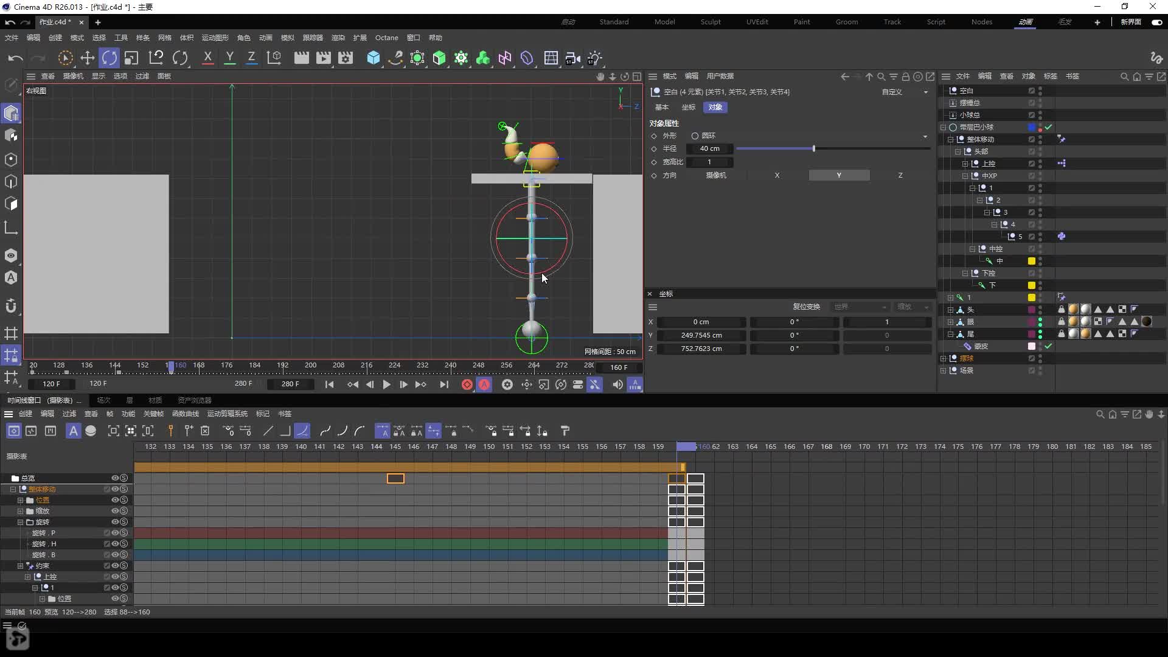This screenshot has height=657, width=1168.
Task: Click yellow color swatch of 中 object
Action: coord(1032,261)
